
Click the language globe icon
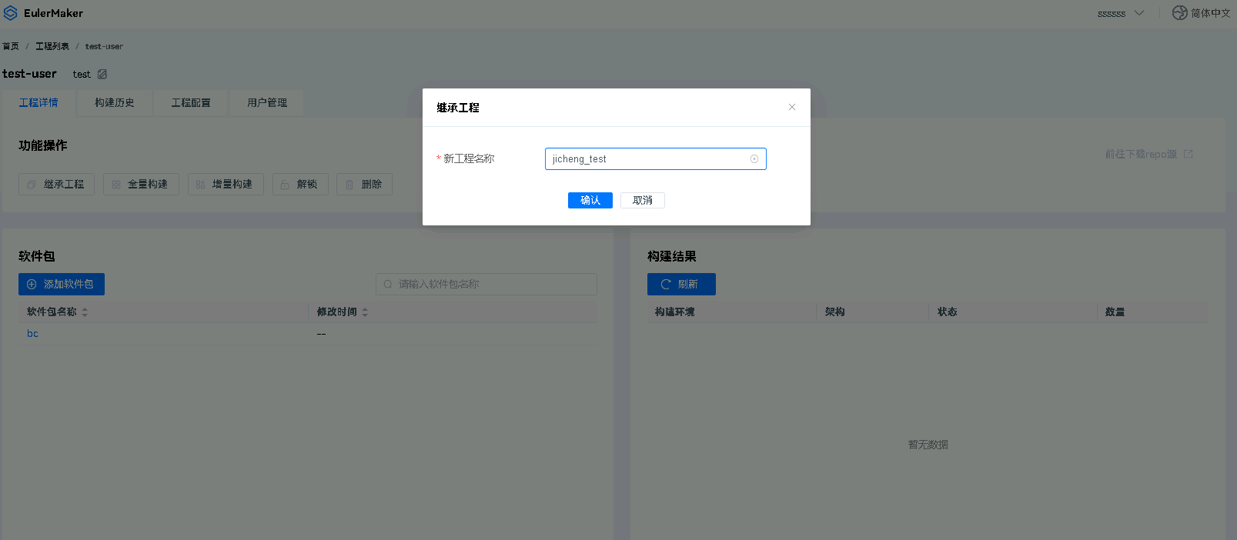(x=1179, y=13)
